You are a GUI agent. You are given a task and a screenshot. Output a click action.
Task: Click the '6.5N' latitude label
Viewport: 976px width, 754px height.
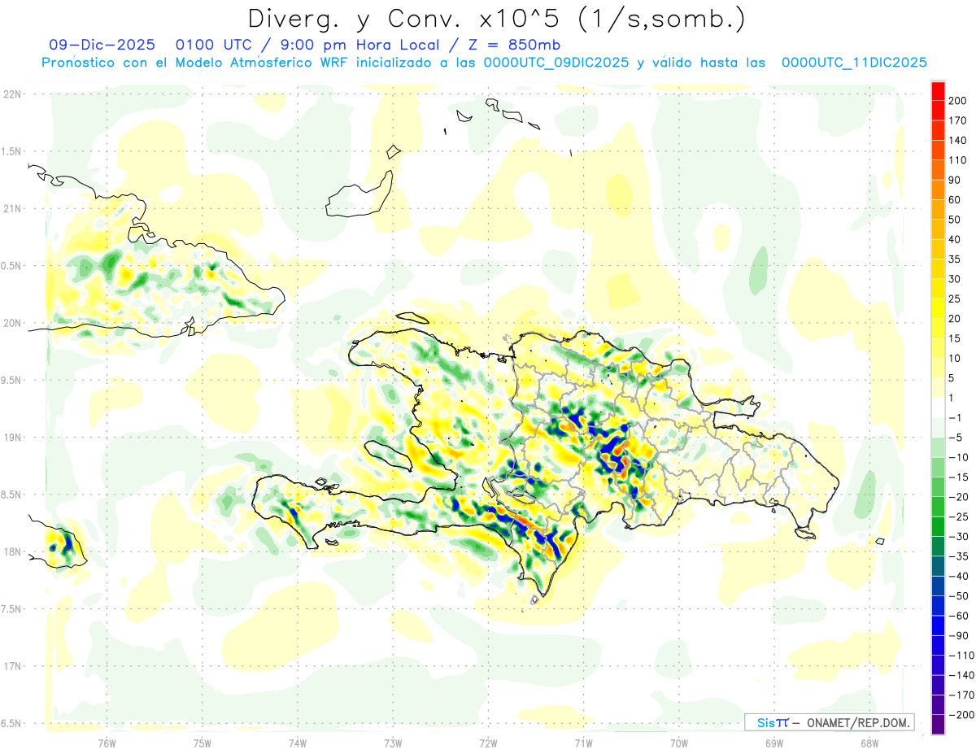pyautogui.click(x=11, y=723)
